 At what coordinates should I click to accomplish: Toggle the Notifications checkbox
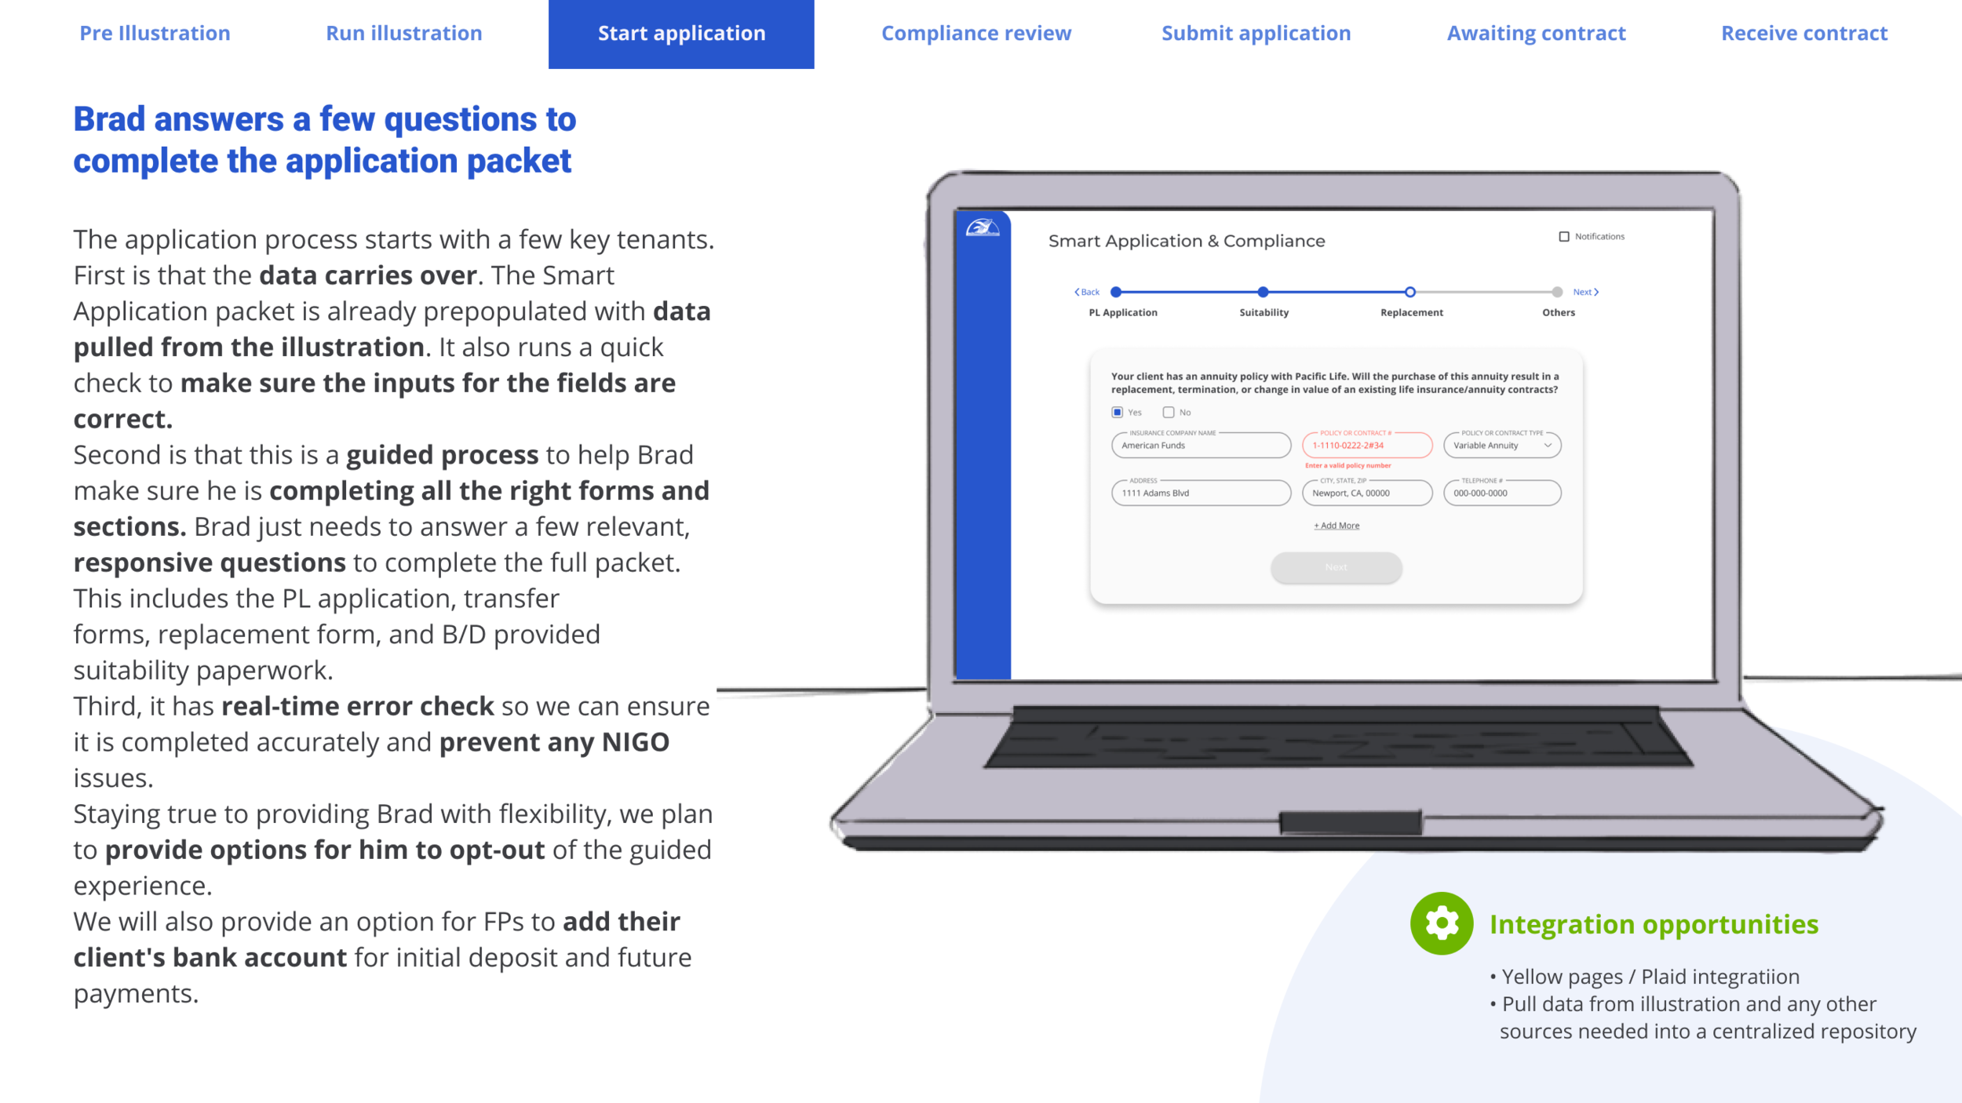pyautogui.click(x=1564, y=236)
